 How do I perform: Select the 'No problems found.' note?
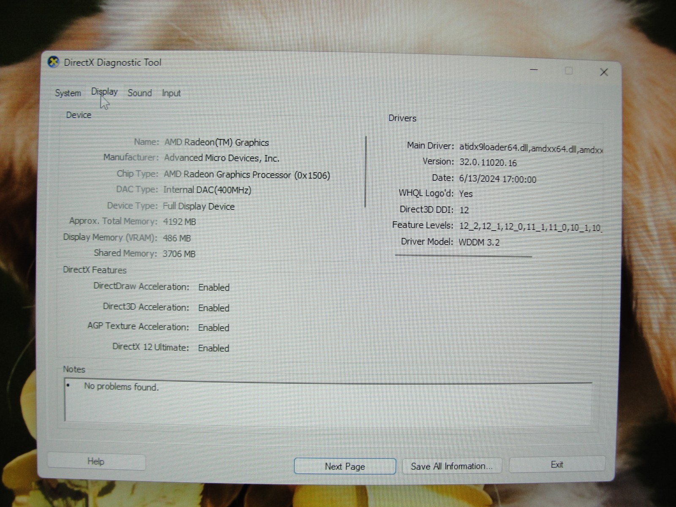coord(121,387)
